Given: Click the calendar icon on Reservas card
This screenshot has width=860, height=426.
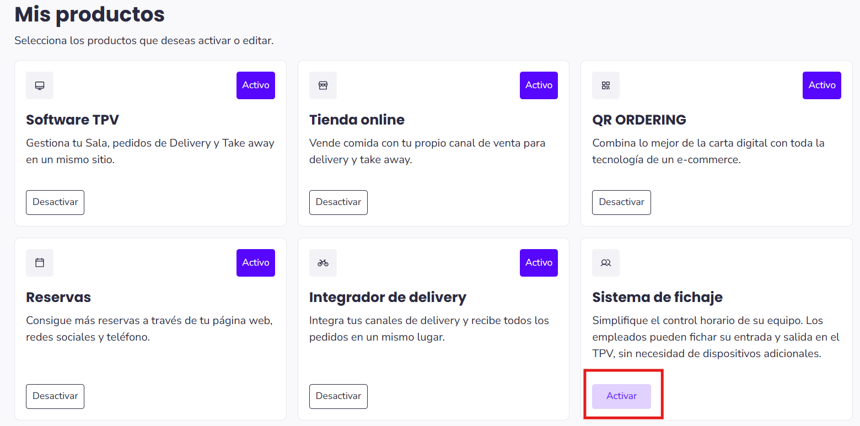Looking at the screenshot, I should click(x=40, y=263).
